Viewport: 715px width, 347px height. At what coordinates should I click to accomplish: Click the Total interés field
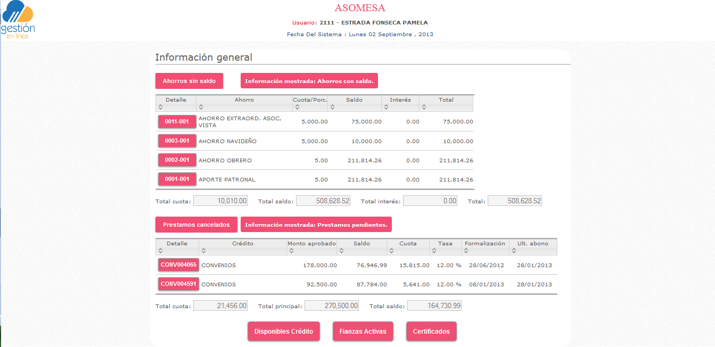431,201
